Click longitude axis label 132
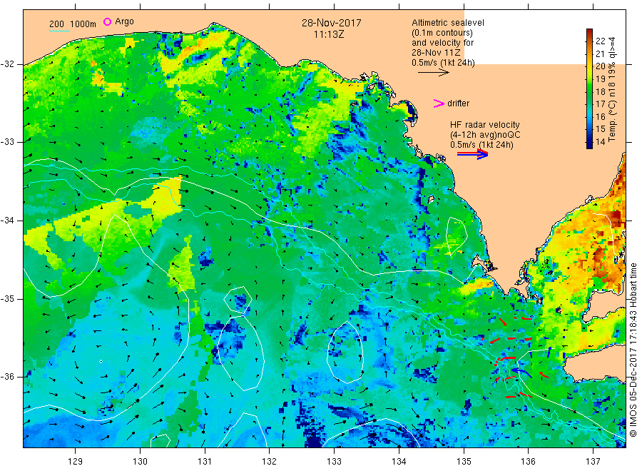 270,461
